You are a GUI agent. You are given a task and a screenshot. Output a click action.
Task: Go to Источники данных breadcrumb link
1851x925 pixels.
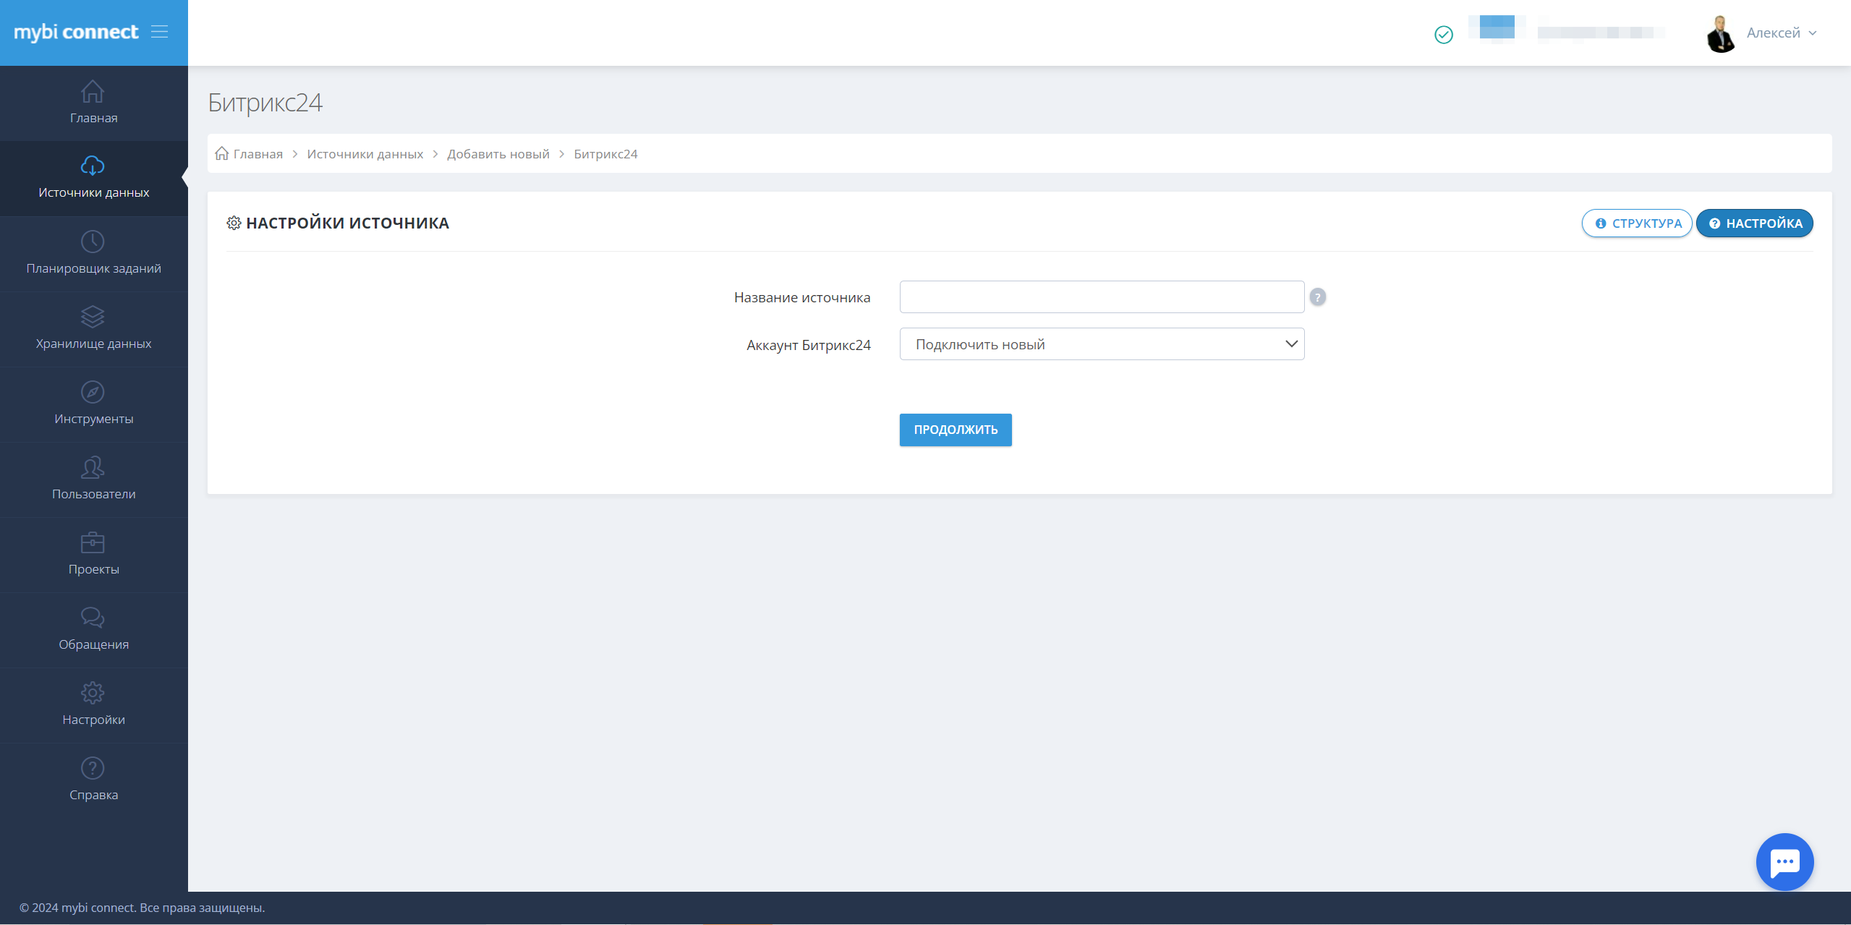pos(365,154)
